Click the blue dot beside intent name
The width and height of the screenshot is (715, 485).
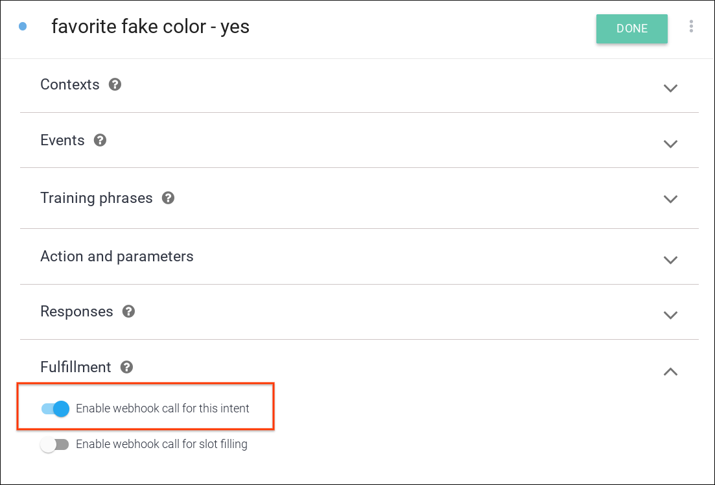(23, 27)
